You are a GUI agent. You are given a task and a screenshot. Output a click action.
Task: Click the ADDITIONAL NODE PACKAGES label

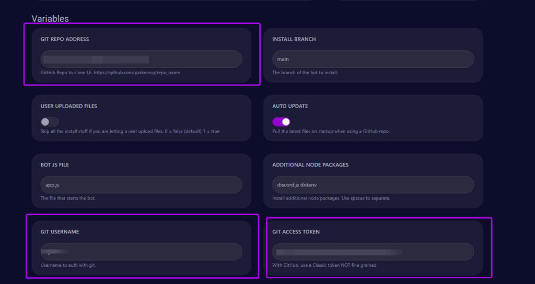pos(310,165)
